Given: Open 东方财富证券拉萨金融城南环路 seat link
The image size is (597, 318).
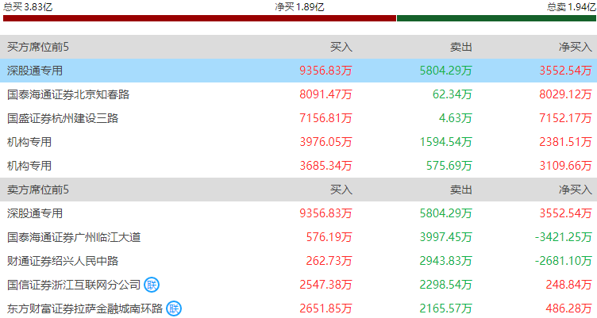Looking at the screenshot, I should pyautogui.click(x=85, y=308).
